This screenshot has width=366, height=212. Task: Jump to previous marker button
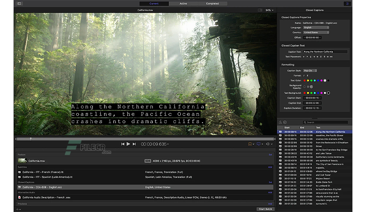pyautogui.click(x=123, y=144)
